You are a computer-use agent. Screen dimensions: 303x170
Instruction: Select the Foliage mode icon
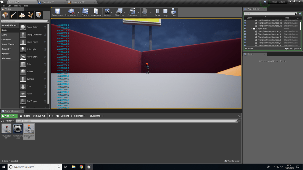tap(30, 15)
